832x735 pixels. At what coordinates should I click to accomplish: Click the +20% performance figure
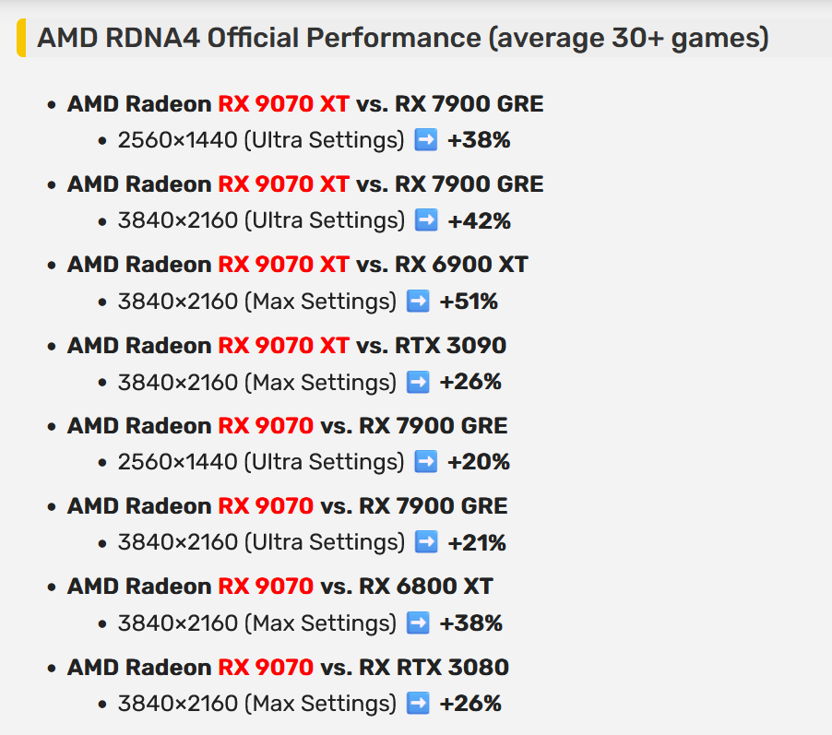[x=479, y=462]
